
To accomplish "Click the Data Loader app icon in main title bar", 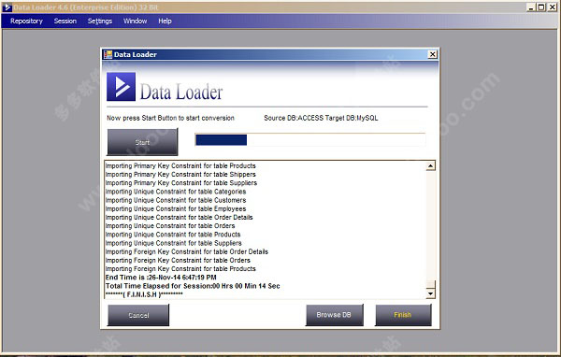I will coord(7,7).
